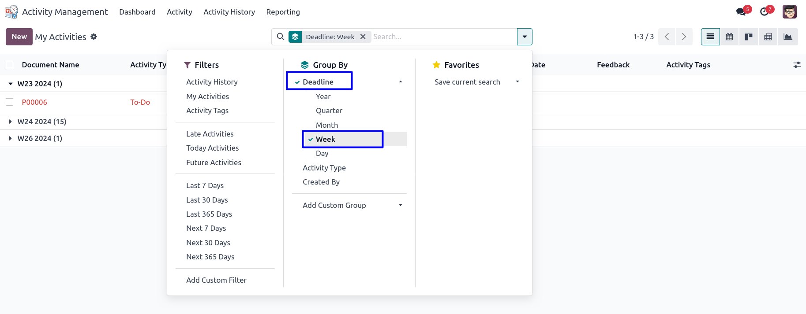
Task: Tick the select-all header checkbox
Action: 9,65
